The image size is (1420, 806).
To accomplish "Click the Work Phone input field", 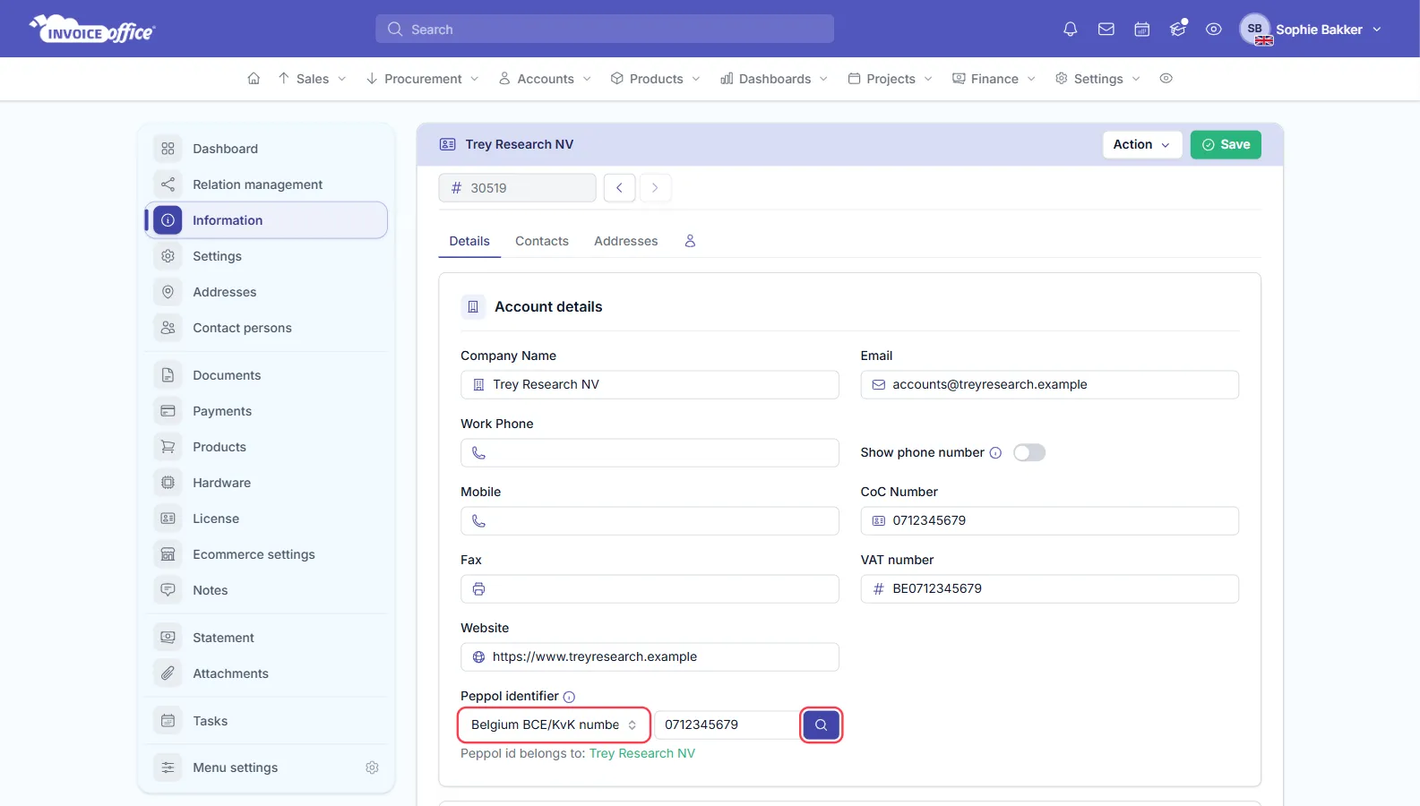I will (650, 453).
